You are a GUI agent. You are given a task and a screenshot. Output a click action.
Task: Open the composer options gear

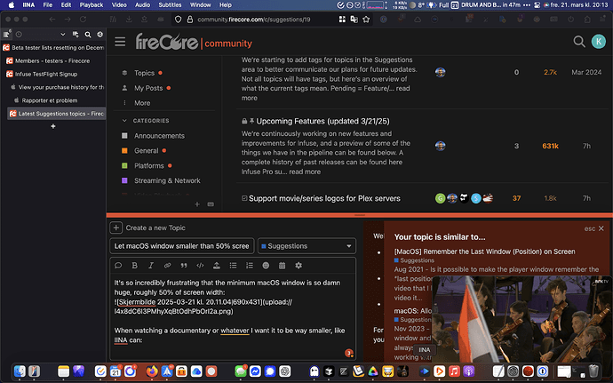(299, 266)
